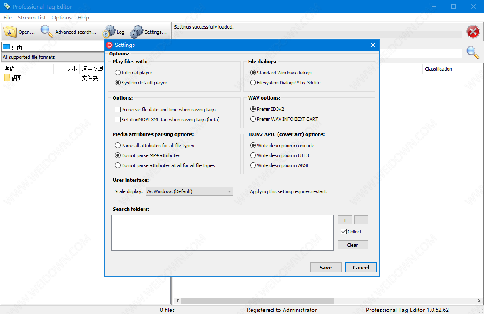The image size is (484, 314).
Task: Enable Preserve file date and time checkbox
Action: (118, 110)
